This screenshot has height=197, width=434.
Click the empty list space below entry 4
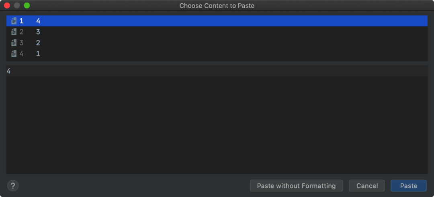[x=217, y=60]
